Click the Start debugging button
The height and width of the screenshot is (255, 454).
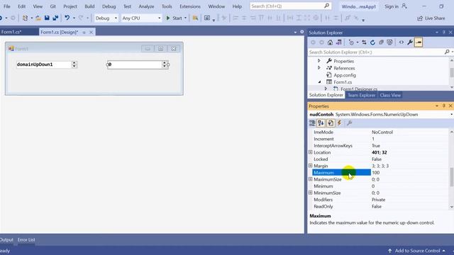coord(175,18)
